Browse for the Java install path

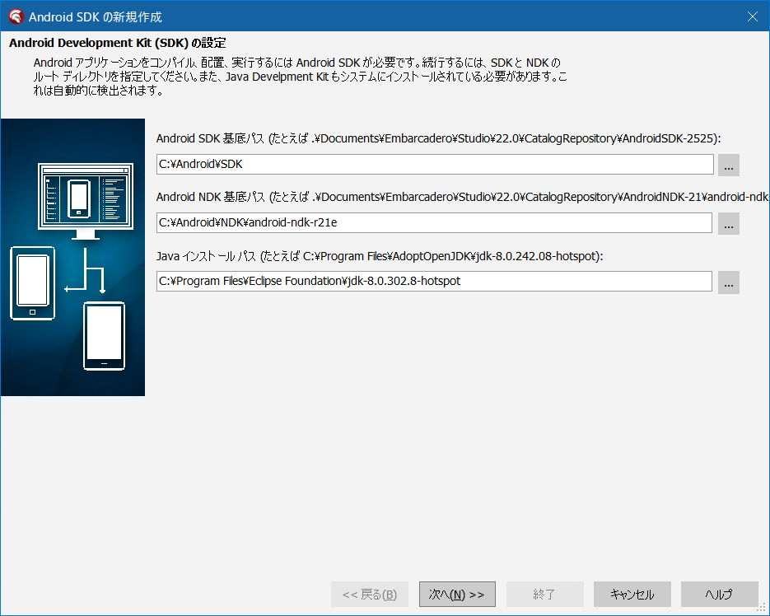(728, 282)
